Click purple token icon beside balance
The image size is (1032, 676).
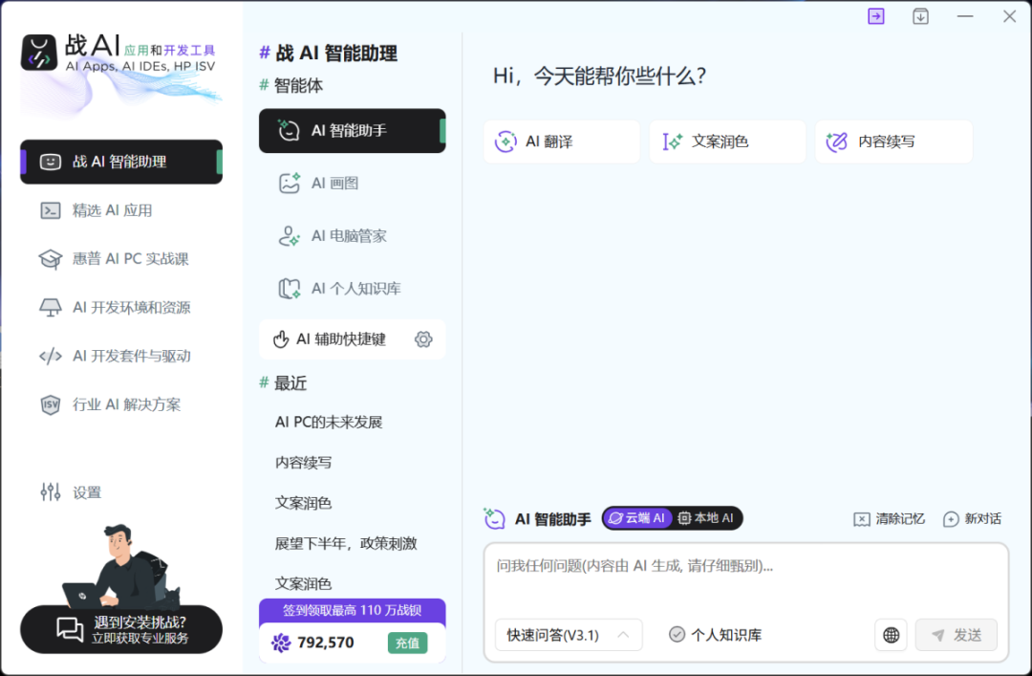[281, 643]
